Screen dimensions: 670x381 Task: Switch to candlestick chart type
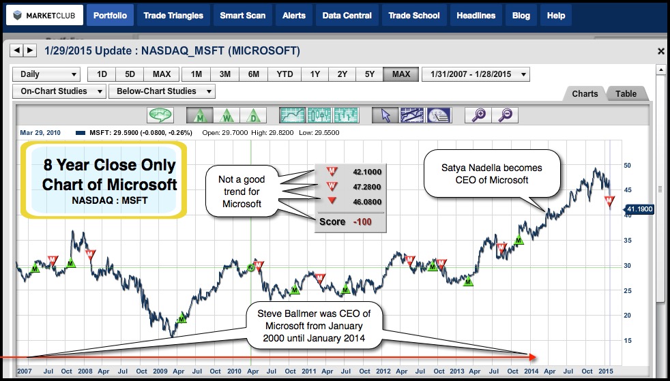pos(319,115)
